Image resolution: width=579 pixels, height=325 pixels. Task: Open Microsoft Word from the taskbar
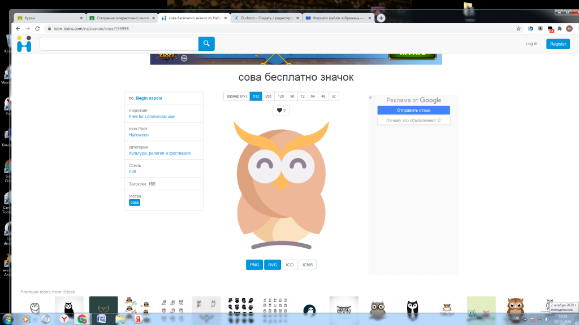pos(102,319)
